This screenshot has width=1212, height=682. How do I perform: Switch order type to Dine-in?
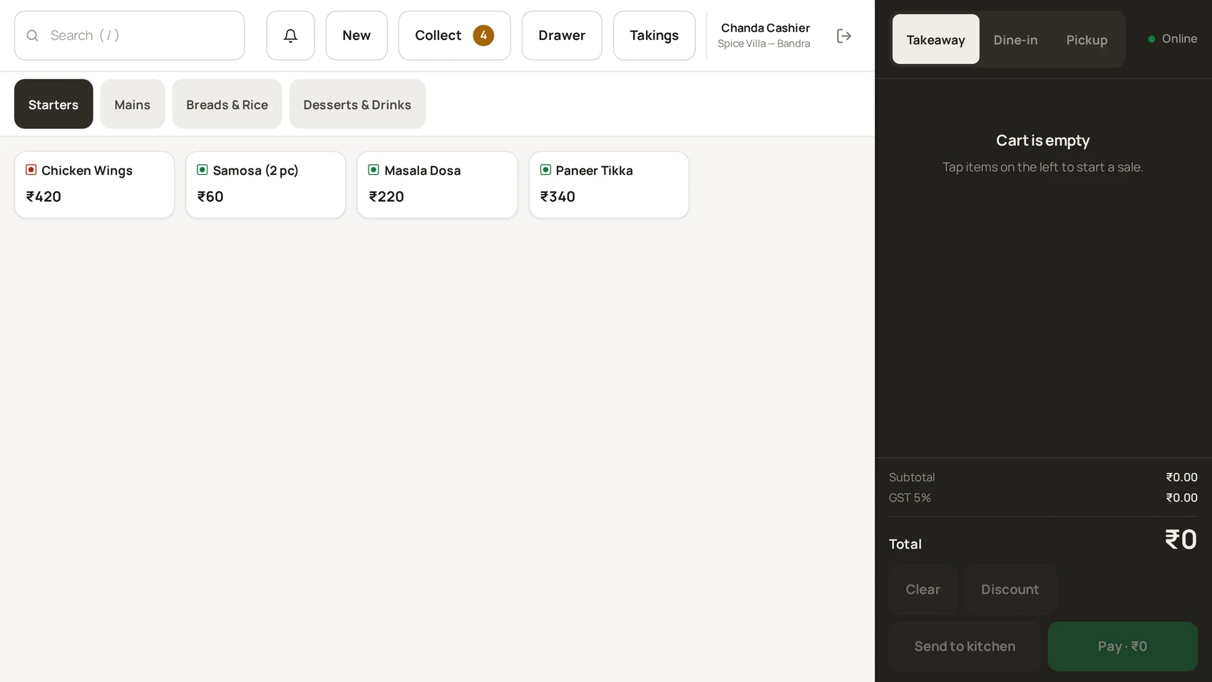(x=1015, y=39)
